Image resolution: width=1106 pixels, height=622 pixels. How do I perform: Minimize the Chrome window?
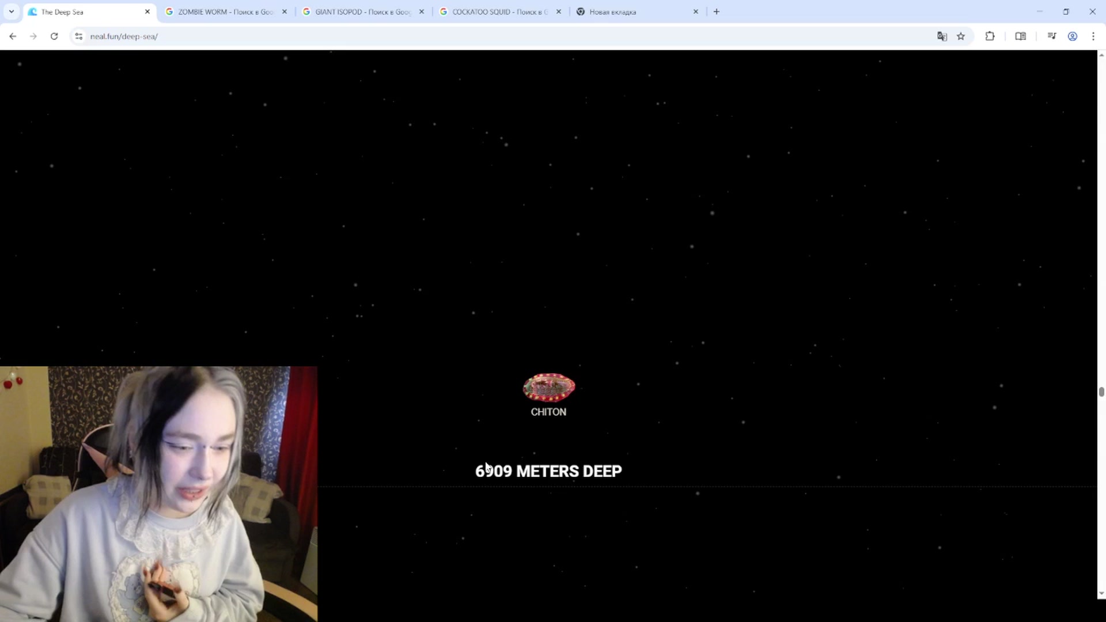pos(1040,12)
